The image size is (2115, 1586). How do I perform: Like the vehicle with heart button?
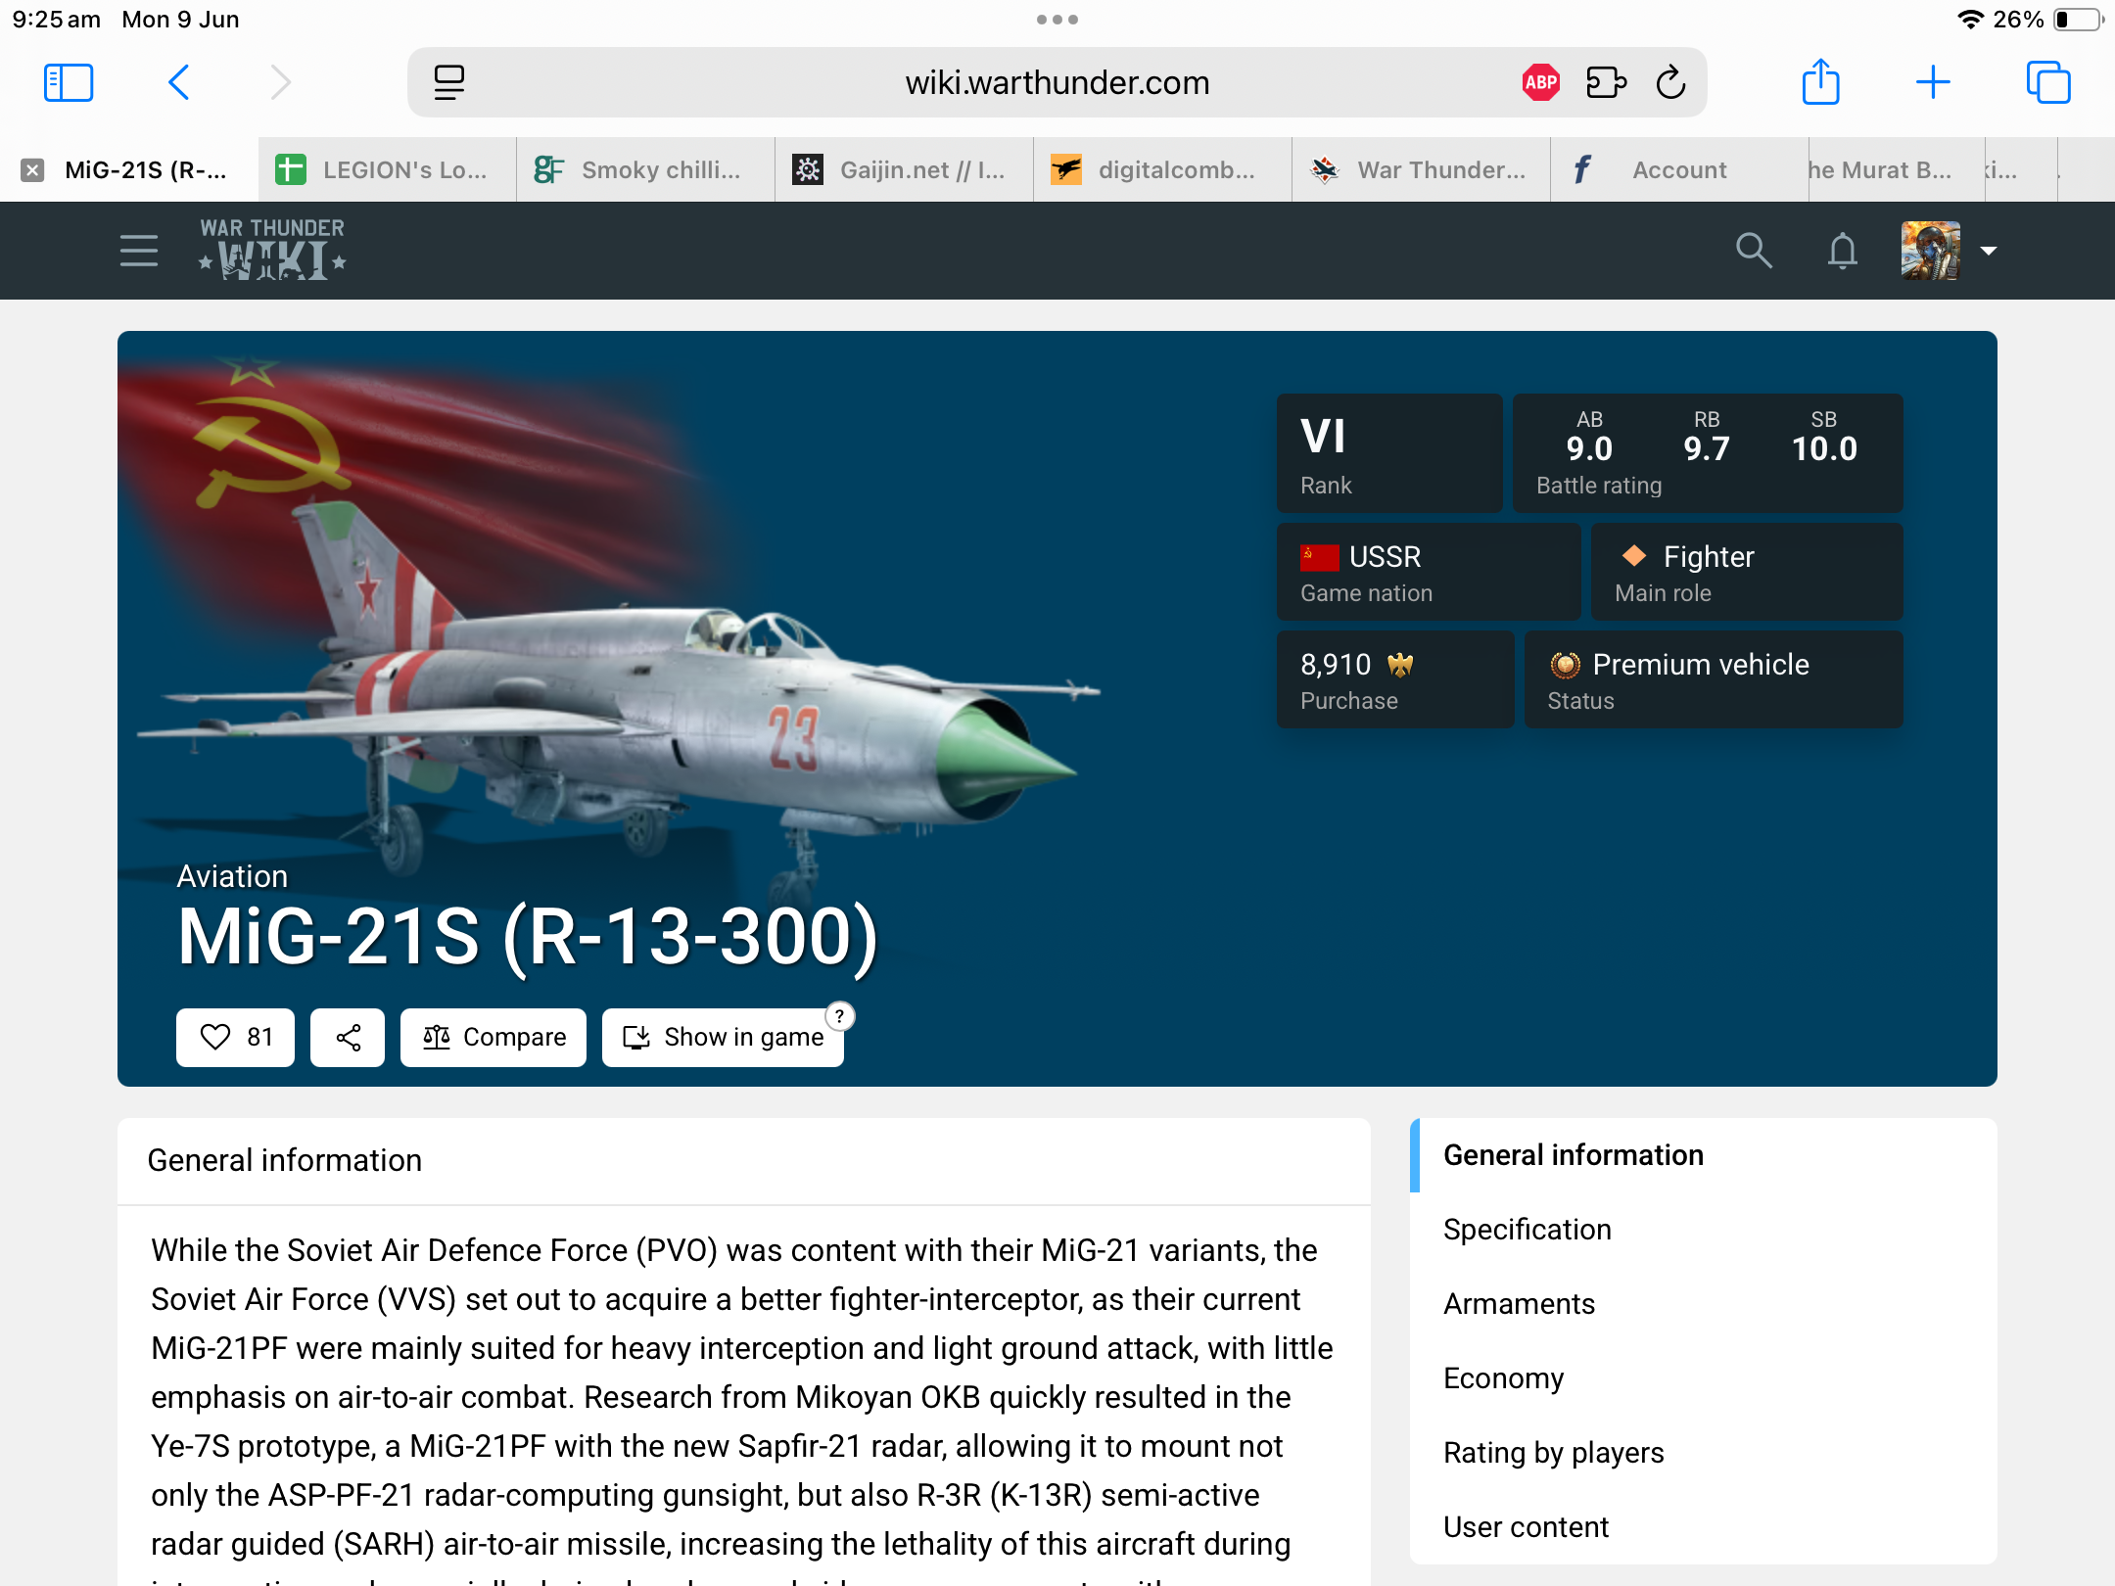point(235,1037)
